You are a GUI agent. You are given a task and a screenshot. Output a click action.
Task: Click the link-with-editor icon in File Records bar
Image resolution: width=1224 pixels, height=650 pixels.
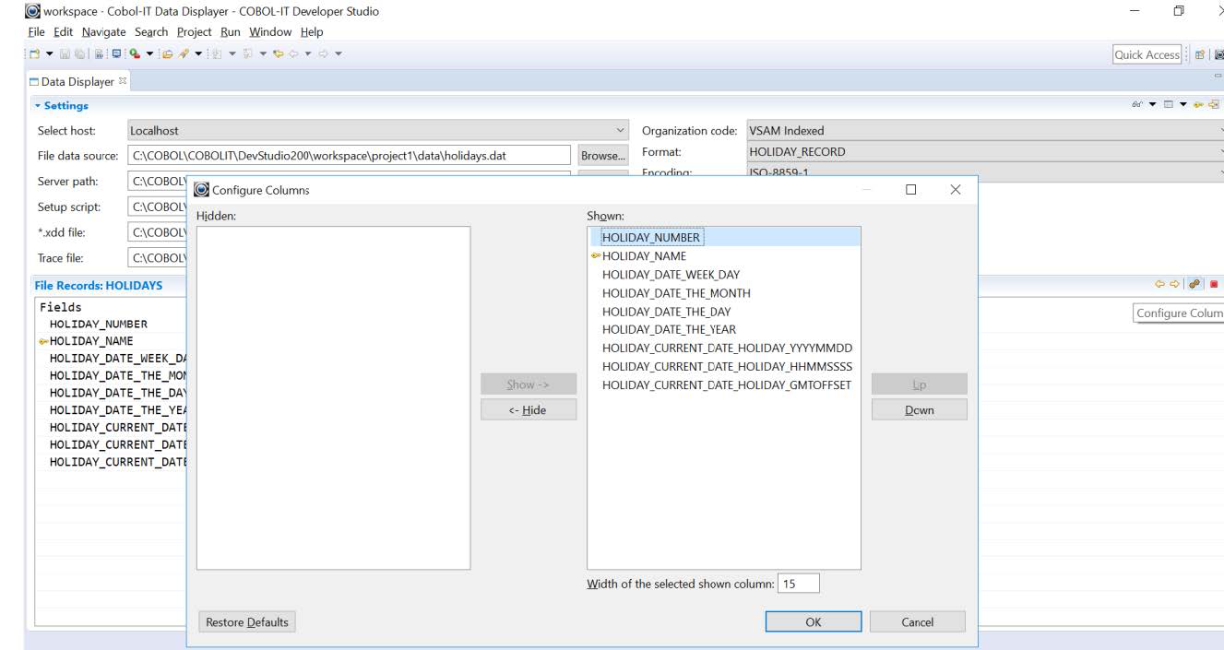click(x=1194, y=283)
